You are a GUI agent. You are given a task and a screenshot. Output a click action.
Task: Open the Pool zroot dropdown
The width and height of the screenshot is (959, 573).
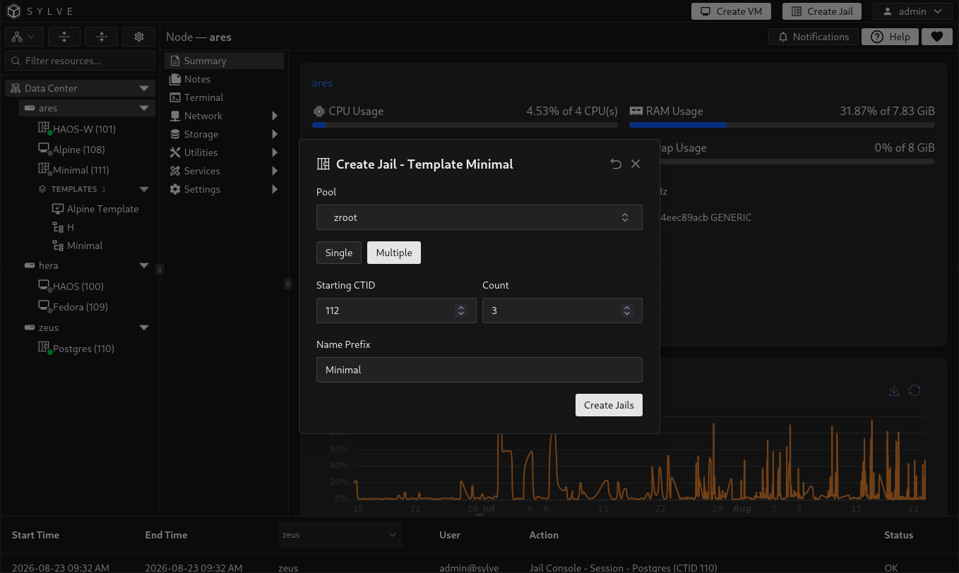(x=480, y=217)
